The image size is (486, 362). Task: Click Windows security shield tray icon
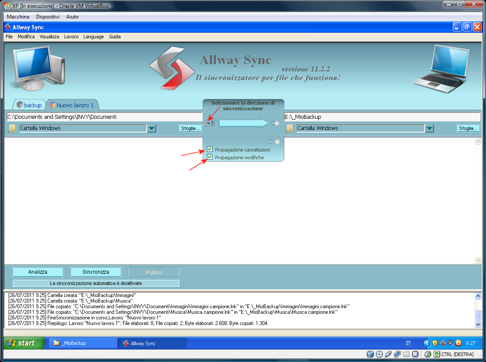click(x=435, y=343)
